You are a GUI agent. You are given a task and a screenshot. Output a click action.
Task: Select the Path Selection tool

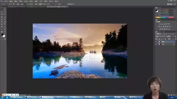click(x=2, y=29)
